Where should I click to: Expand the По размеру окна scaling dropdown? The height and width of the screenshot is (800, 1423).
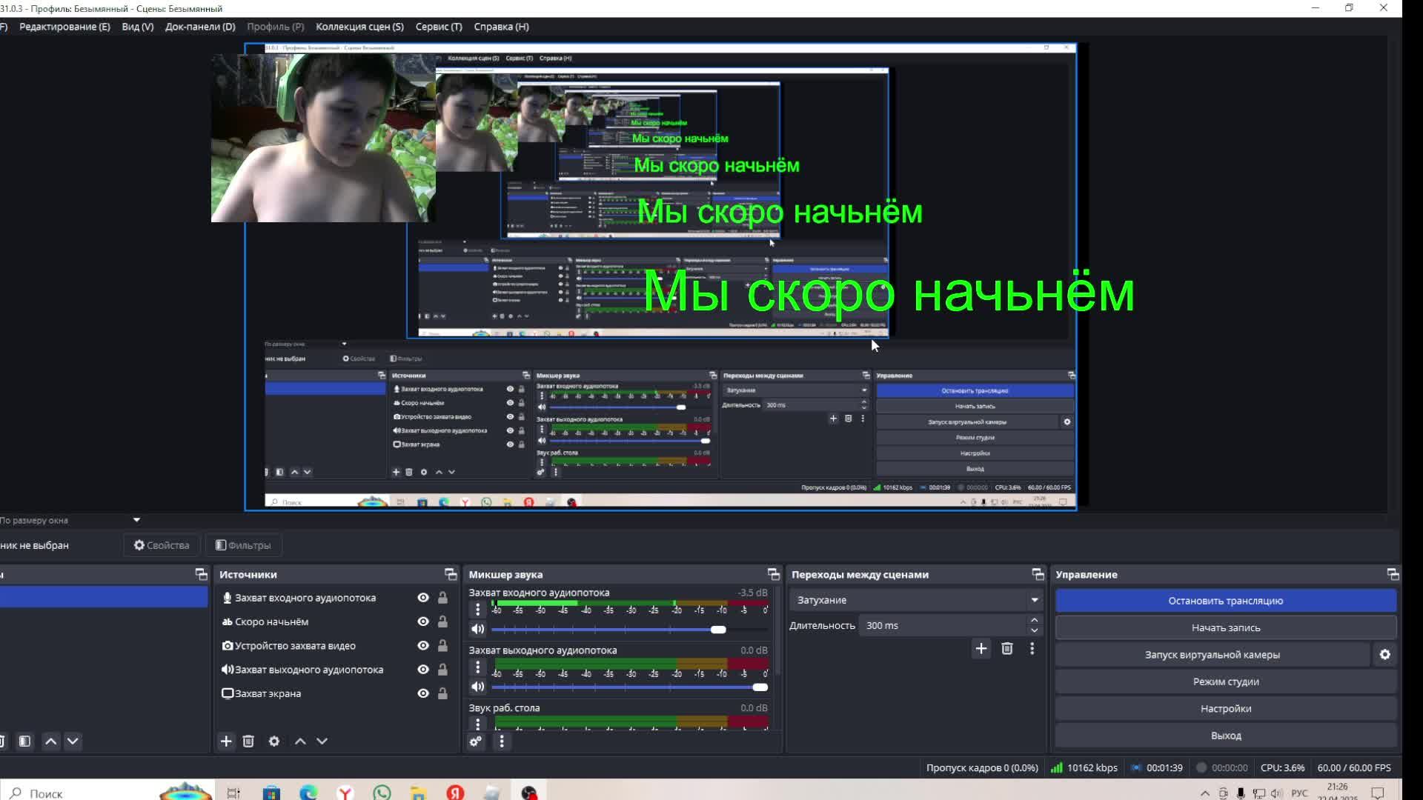(x=136, y=520)
